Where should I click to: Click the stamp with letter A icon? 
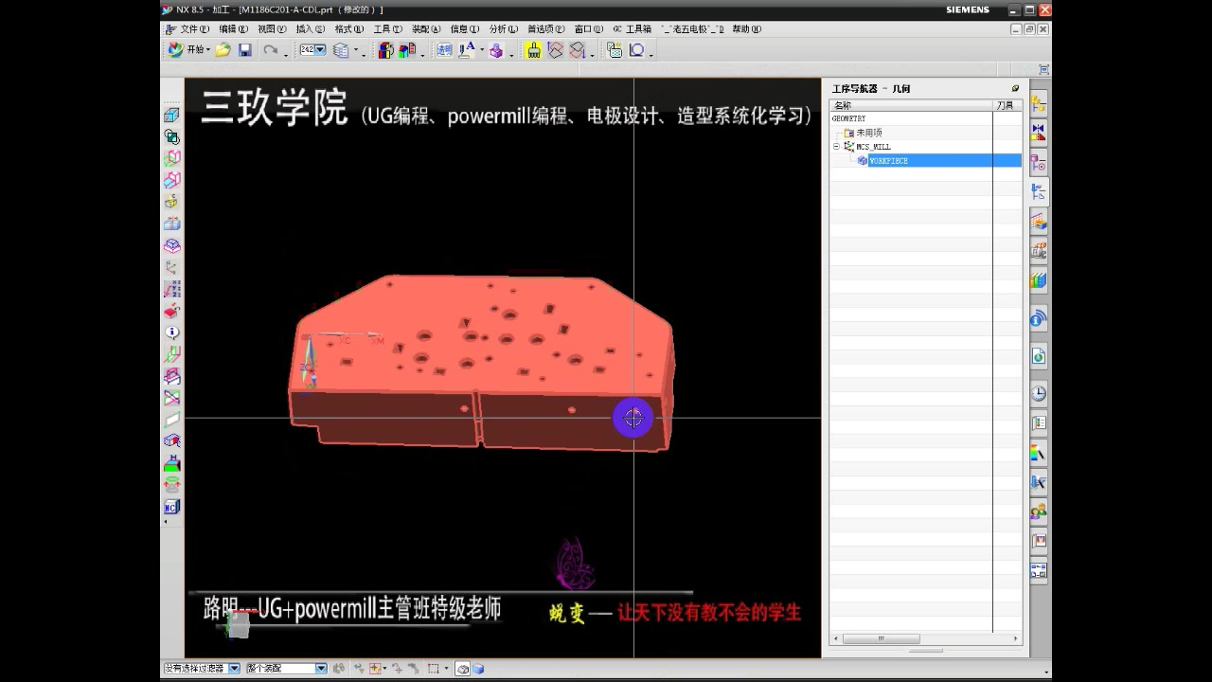[467, 50]
